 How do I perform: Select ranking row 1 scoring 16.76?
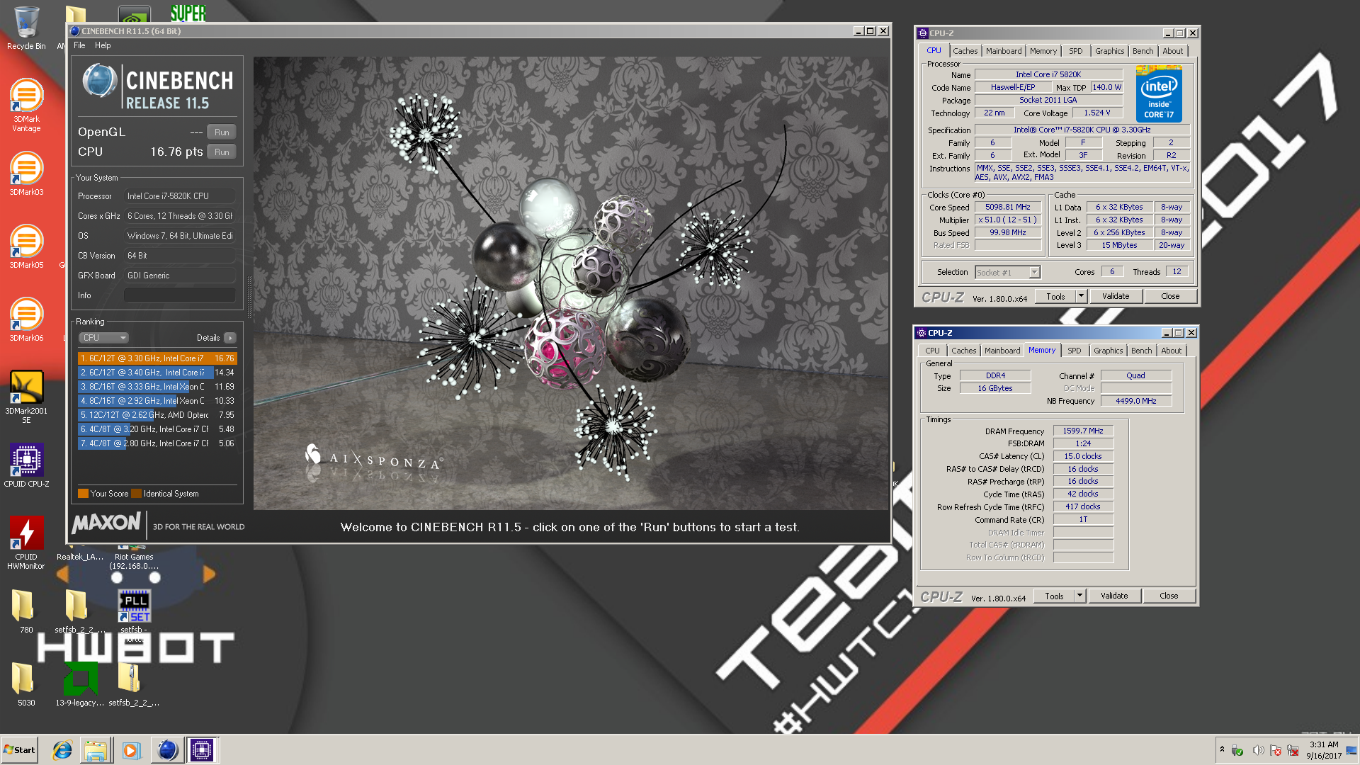coord(157,358)
